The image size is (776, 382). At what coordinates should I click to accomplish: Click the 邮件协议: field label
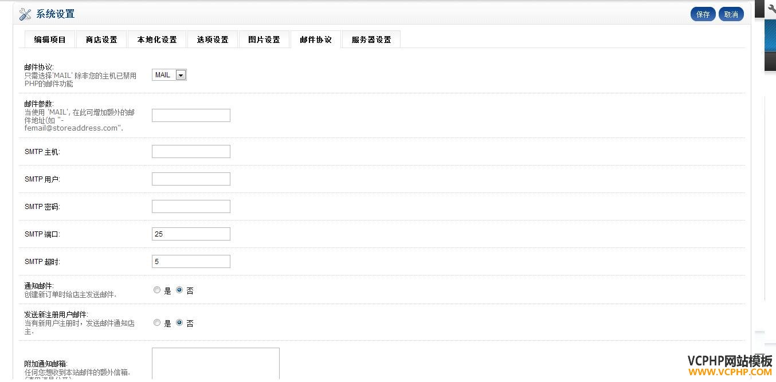pos(39,67)
